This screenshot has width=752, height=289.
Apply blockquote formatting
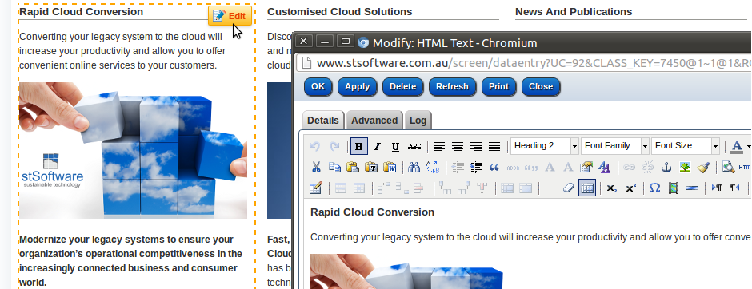[x=494, y=167]
